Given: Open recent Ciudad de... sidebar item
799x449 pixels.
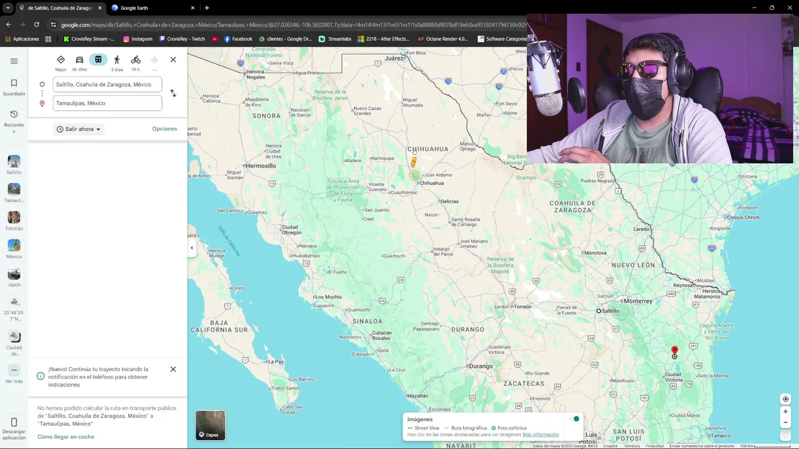Looking at the screenshot, I should pyautogui.click(x=14, y=344).
